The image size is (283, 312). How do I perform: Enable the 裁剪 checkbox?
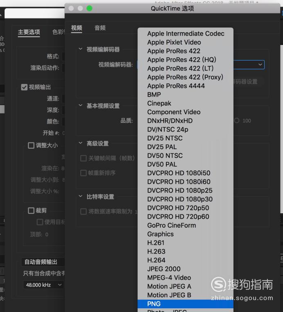[31, 210]
